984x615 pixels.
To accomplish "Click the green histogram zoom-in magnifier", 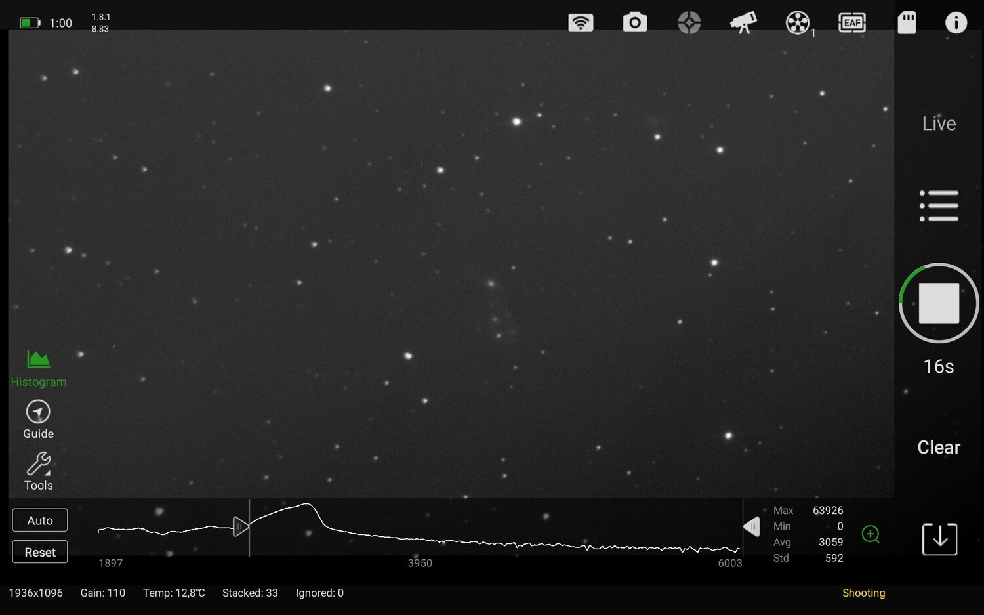I will pos(871,534).
